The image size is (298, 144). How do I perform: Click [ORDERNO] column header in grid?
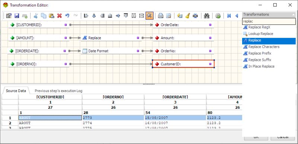(x=113, y=97)
